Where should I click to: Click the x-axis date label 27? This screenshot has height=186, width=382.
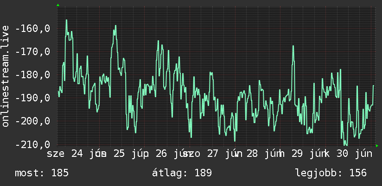tap(213, 154)
